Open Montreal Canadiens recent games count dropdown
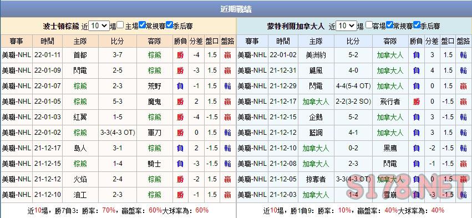 (x=346, y=26)
